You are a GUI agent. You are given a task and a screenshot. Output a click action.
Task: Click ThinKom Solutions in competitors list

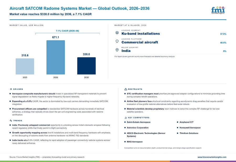189,133
